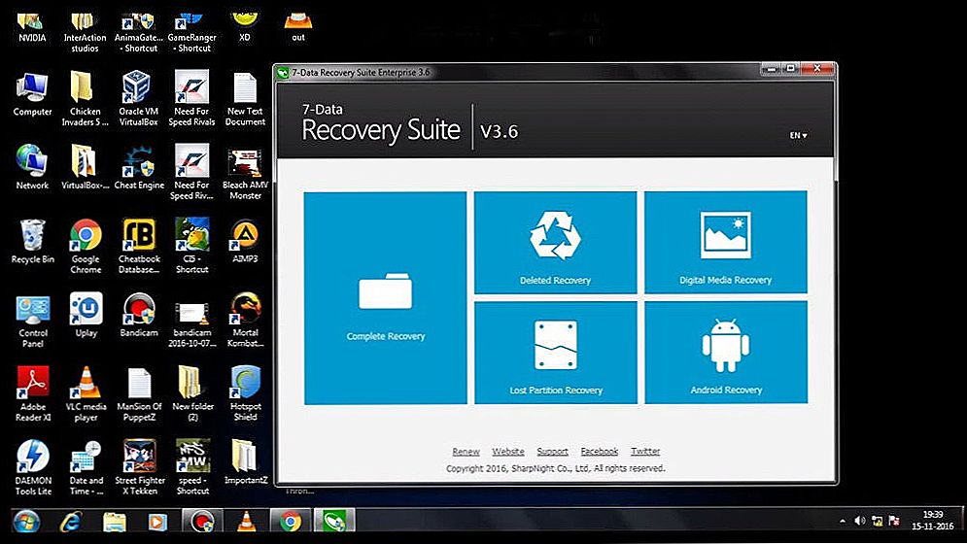
Task: Select the Recycle Bin icon
Action: pyautogui.click(x=32, y=241)
